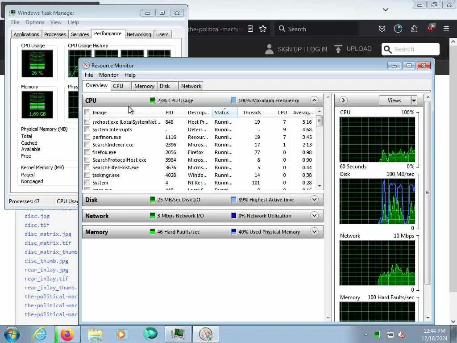Open Resource Monitor File menu
This screenshot has width=457, height=343.
89,75
